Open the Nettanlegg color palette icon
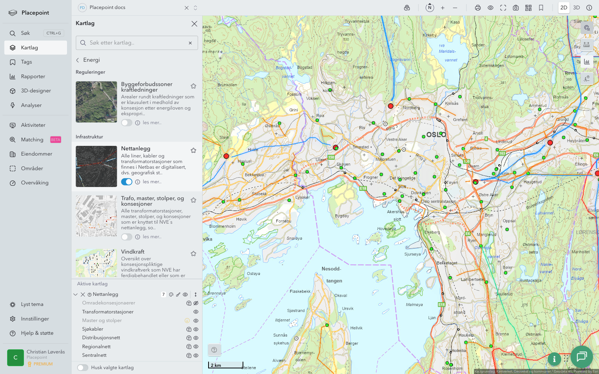 (x=171, y=295)
